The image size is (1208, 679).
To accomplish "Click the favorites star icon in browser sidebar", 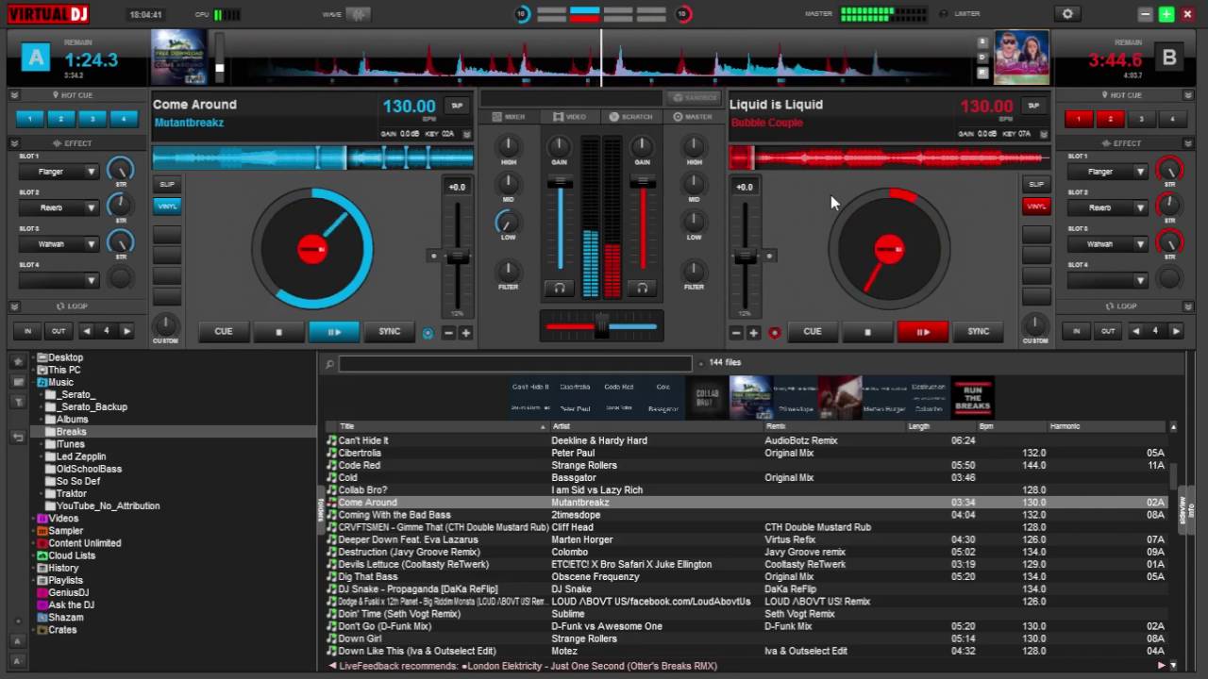I will (18, 361).
